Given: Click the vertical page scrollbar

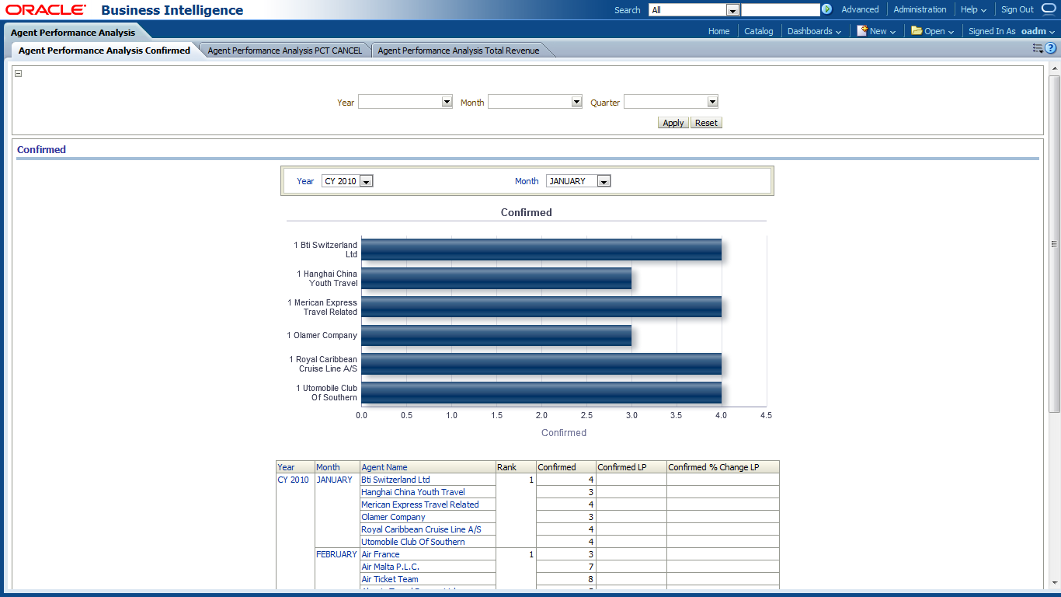Looking at the screenshot, I should coord(1054,244).
